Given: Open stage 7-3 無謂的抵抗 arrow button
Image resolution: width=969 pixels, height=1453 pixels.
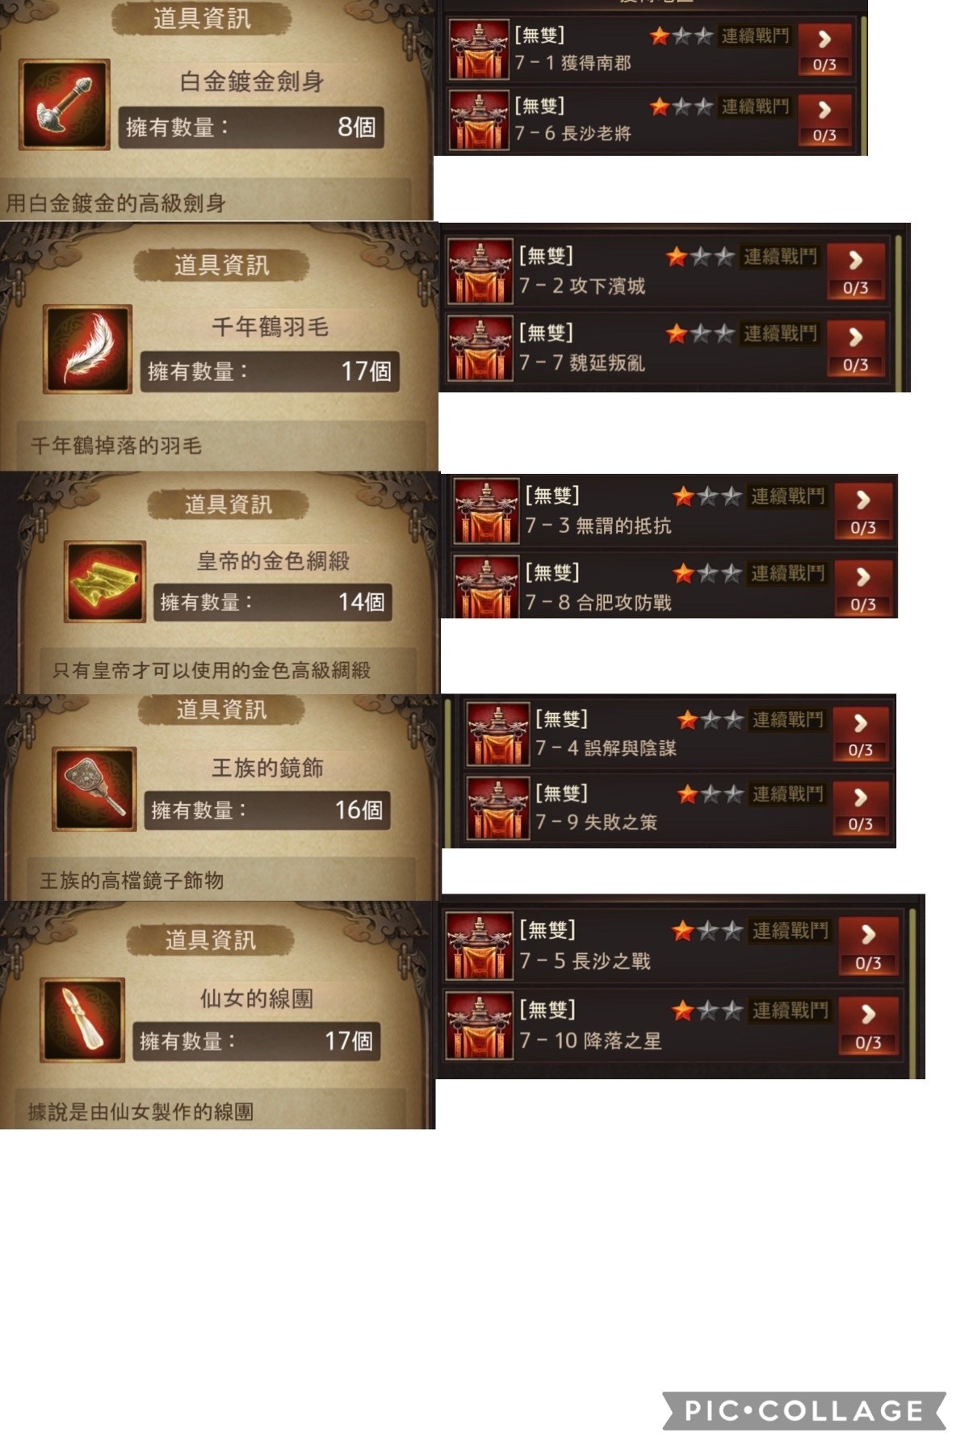Looking at the screenshot, I should coord(863,510).
